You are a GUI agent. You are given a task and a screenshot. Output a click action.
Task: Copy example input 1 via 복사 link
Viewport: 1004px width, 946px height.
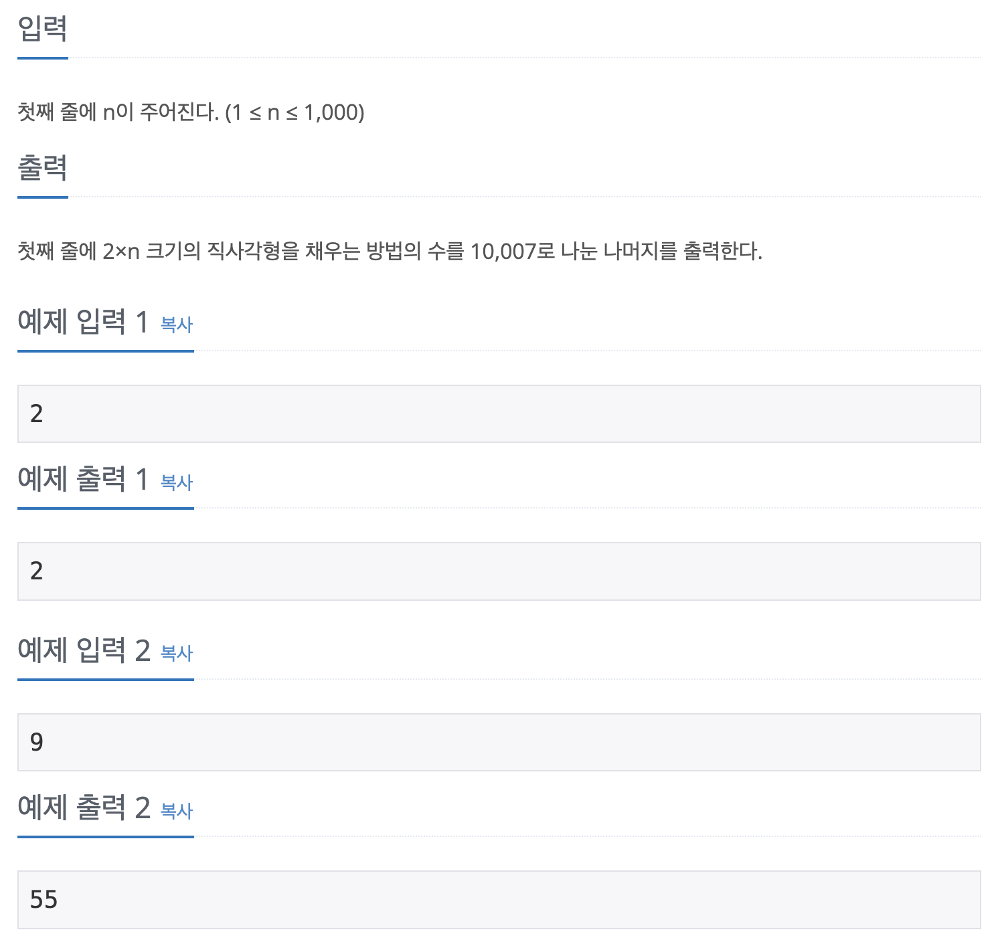(x=177, y=325)
